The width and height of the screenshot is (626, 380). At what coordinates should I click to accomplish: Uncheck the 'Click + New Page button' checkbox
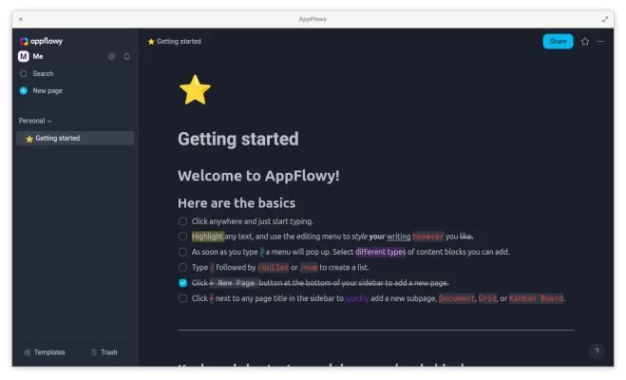[x=182, y=282]
